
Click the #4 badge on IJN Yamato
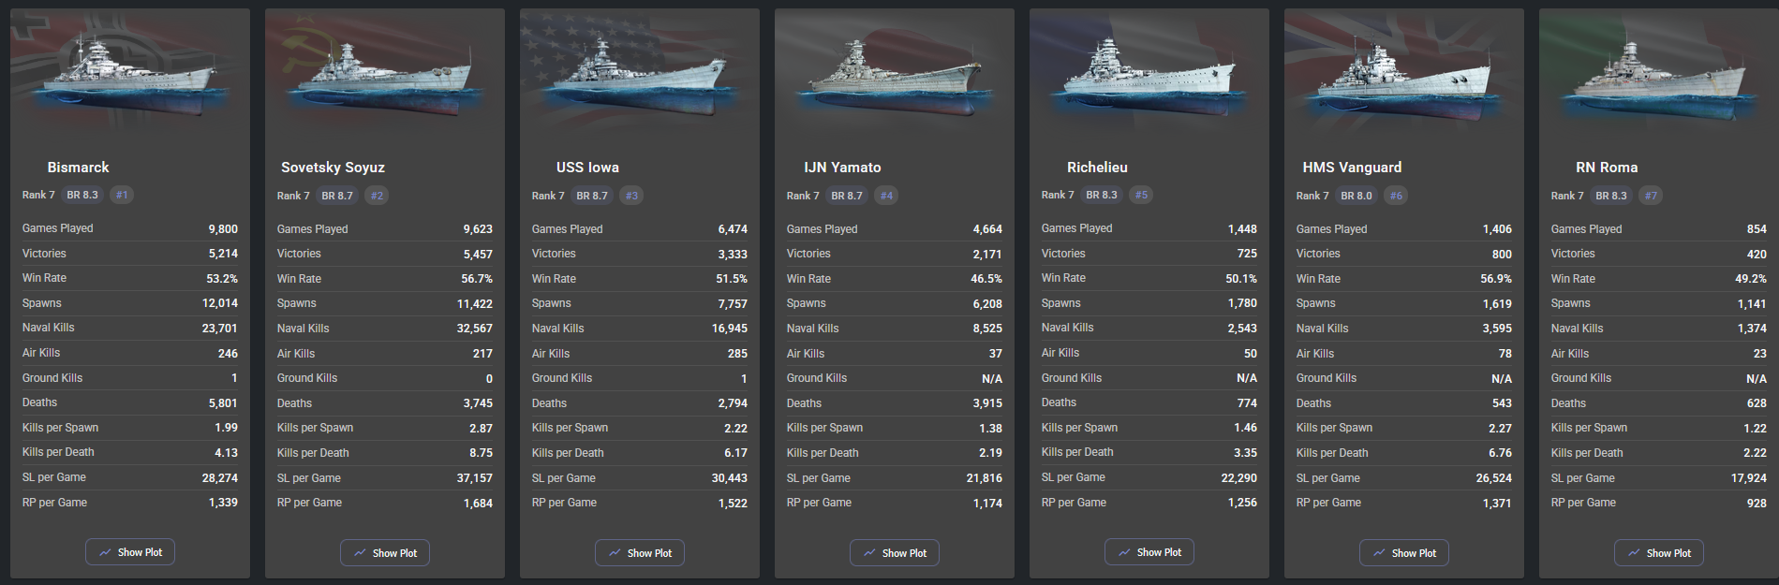click(886, 196)
